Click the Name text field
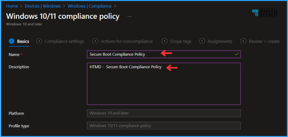The image size is (288, 137). [164, 54]
